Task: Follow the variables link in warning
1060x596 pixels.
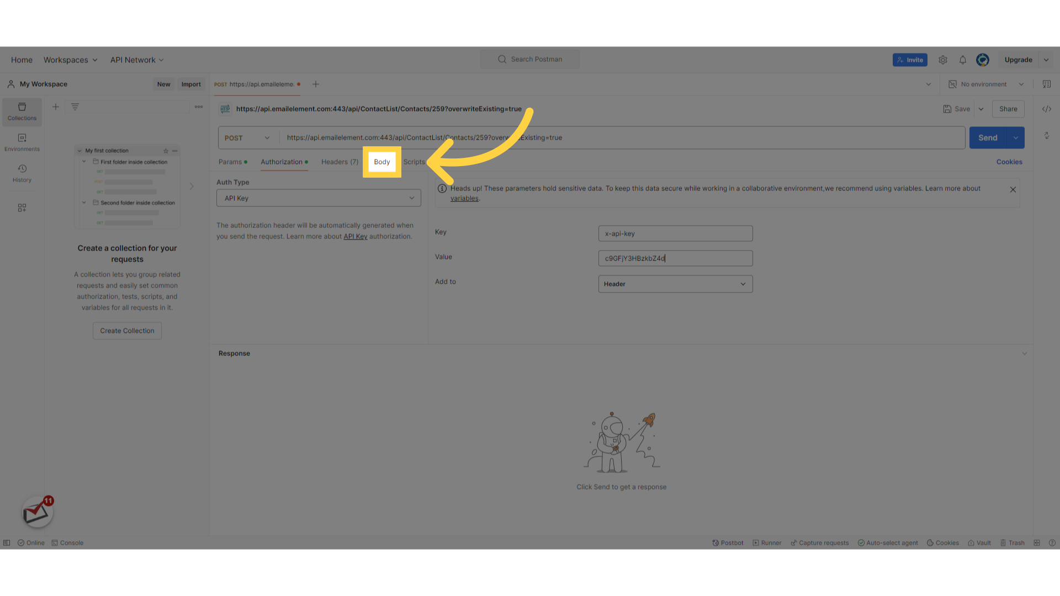Action: tap(464, 199)
